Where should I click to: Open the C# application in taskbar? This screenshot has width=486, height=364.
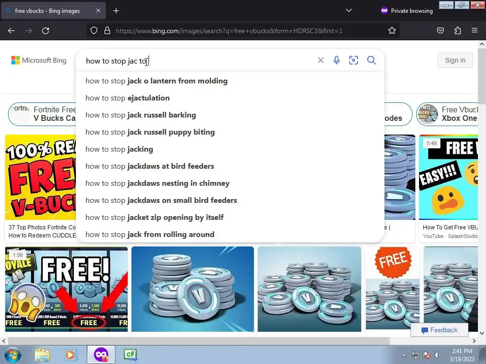pyautogui.click(x=130, y=354)
